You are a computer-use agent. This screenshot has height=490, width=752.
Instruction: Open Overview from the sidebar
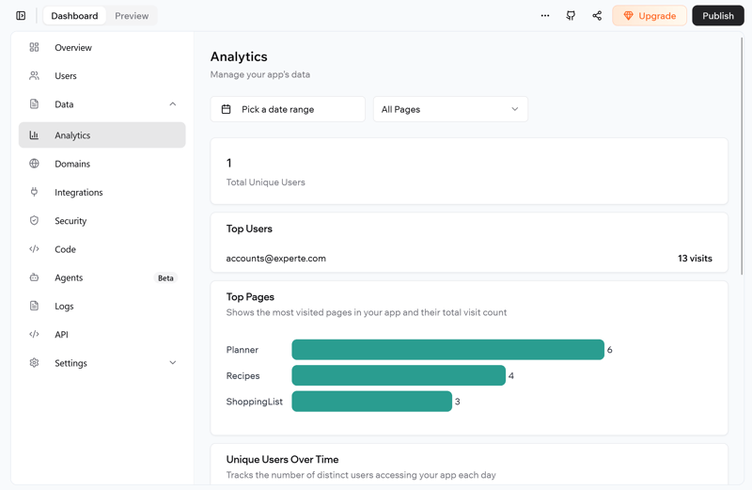[72, 48]
